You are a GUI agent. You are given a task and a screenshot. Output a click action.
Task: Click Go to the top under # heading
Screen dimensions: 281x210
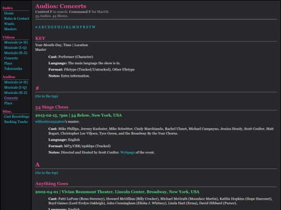tap(47, 96)
